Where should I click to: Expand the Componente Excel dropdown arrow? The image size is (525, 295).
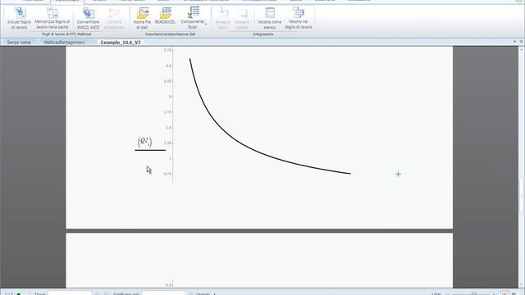(x=206, y=24)
